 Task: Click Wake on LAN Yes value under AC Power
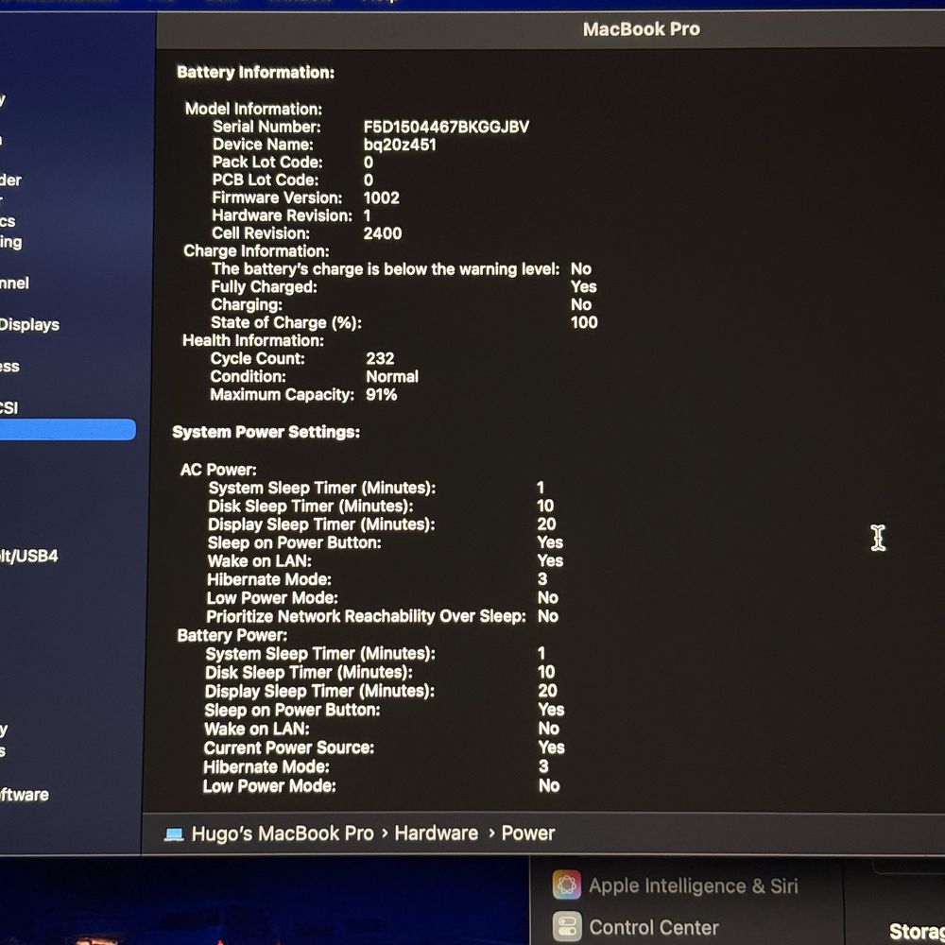(550, 561)
